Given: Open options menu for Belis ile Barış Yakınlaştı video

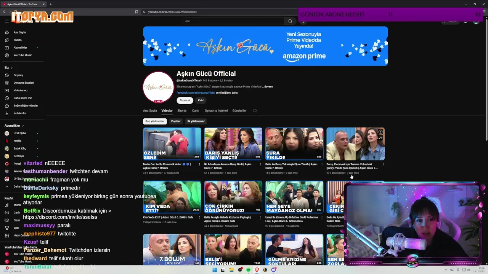Looking at the screenshot, I should [322, 165].
